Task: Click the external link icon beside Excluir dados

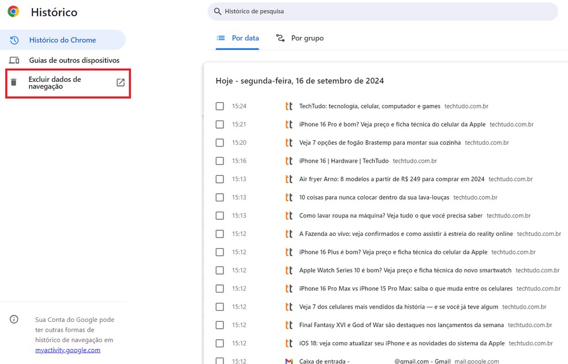Action: click(120, 82)
